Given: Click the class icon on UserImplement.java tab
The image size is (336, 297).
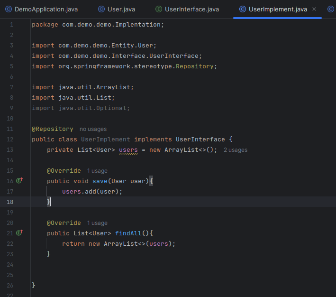Looking at the screenshot, I should [243, 9].
